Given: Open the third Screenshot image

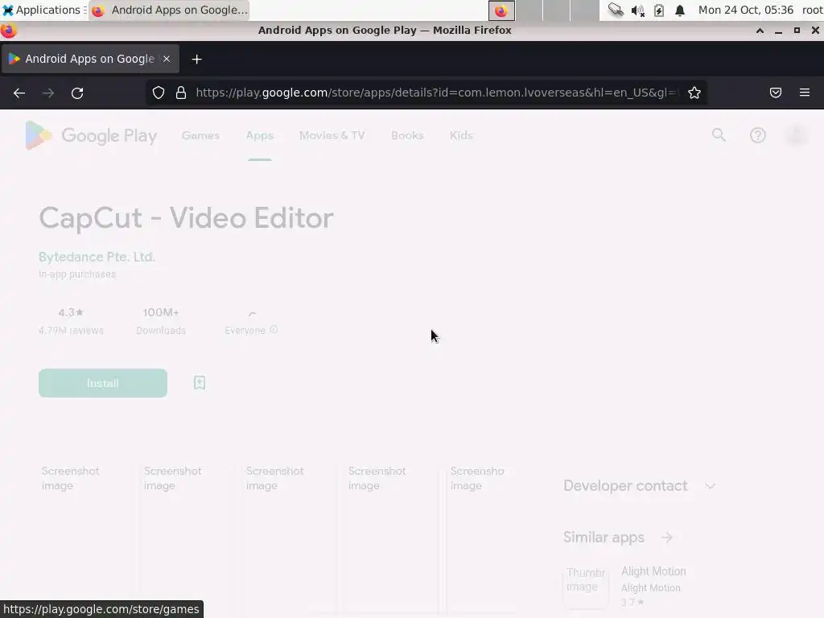Looking at the screenshot, I should 290,542.
